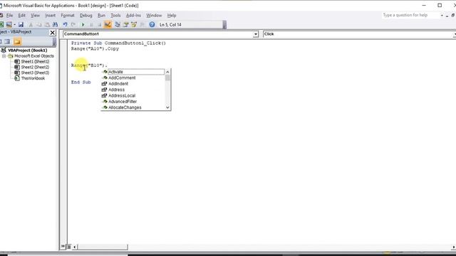Image resolution: width=456 pixels, height=256 pixels.
Task: Open the Properties Window toolbar icon
Action: (x=125, y=25)
